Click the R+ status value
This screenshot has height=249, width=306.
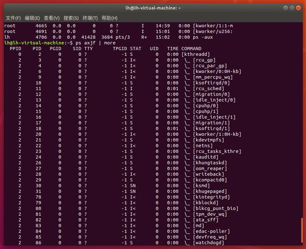click(x=144, y=37)
